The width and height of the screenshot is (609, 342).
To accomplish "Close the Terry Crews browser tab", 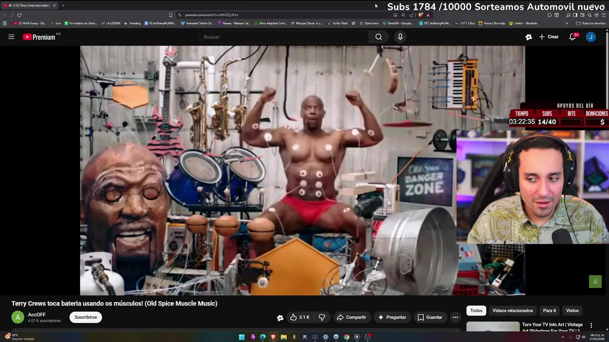I will 54,5.
